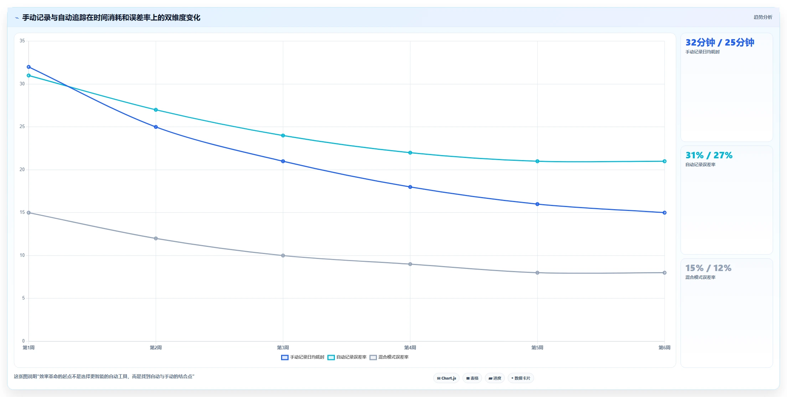Click the y-axis label 30

22,84
